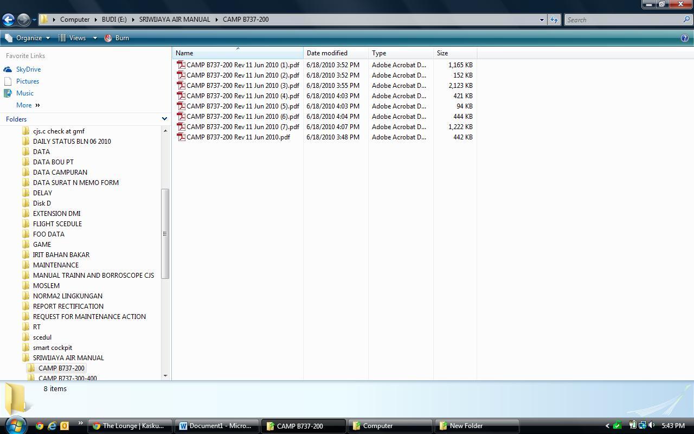The width and height of the screenshot is (694, 434).
Task: Select CAMP B737-300-400 folder in tree
Action: pyautogui.click(x=68, y=378)
